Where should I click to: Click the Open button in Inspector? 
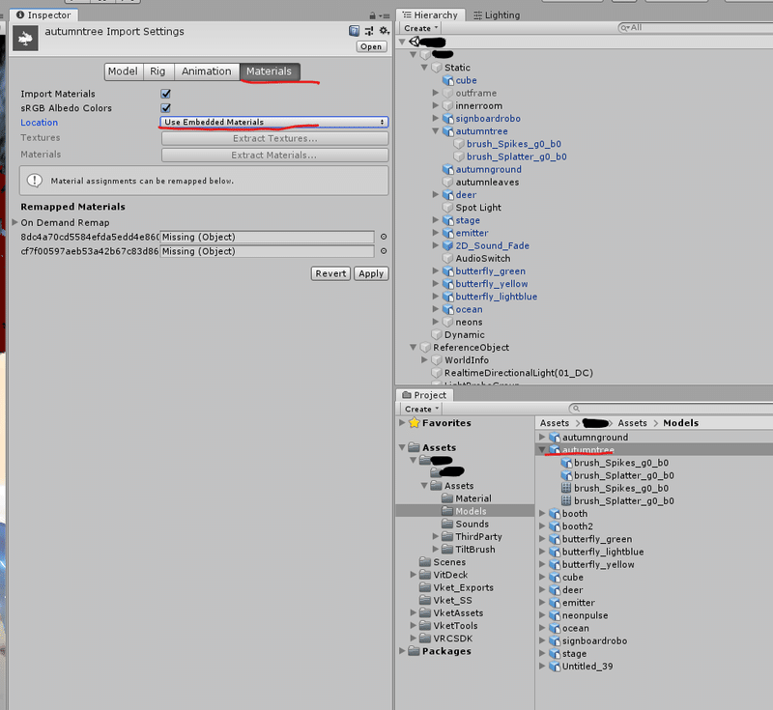pos(371,46)
